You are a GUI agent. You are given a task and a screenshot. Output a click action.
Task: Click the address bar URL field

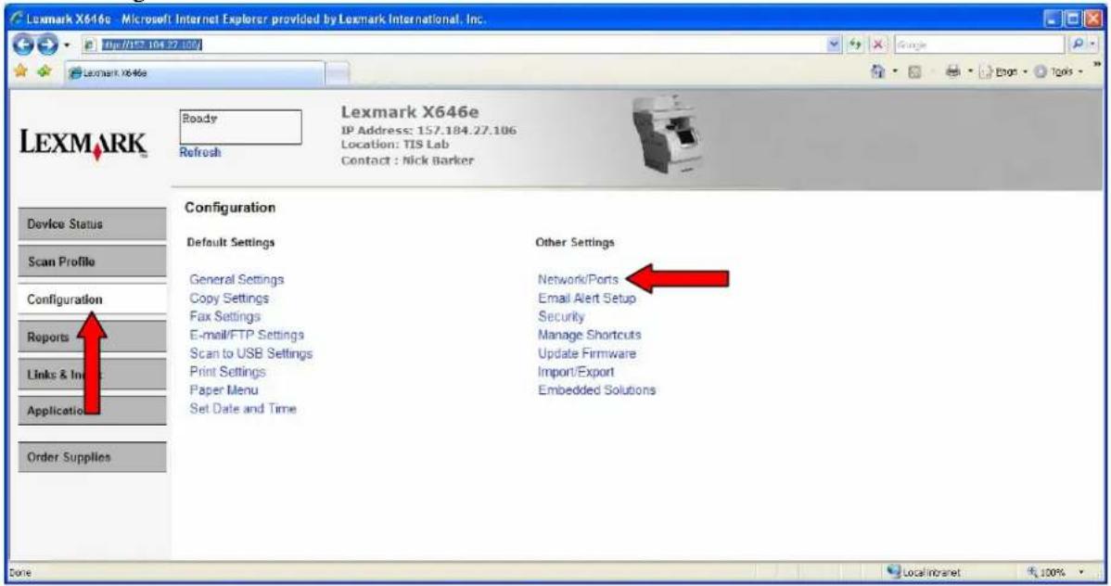tap(453, 45)
